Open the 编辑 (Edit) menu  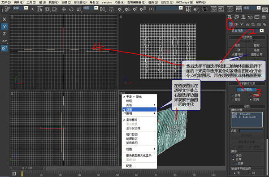tap(18, 2)
